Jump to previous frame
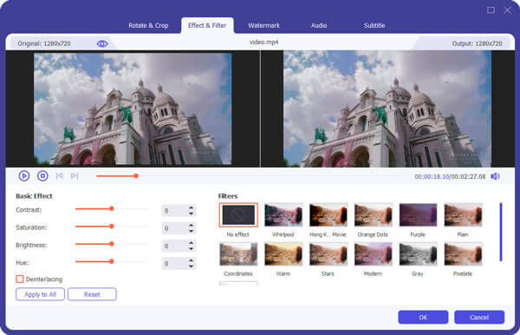Image resolution: width=520 pixels, height=335 pixels. coord(59,176)
